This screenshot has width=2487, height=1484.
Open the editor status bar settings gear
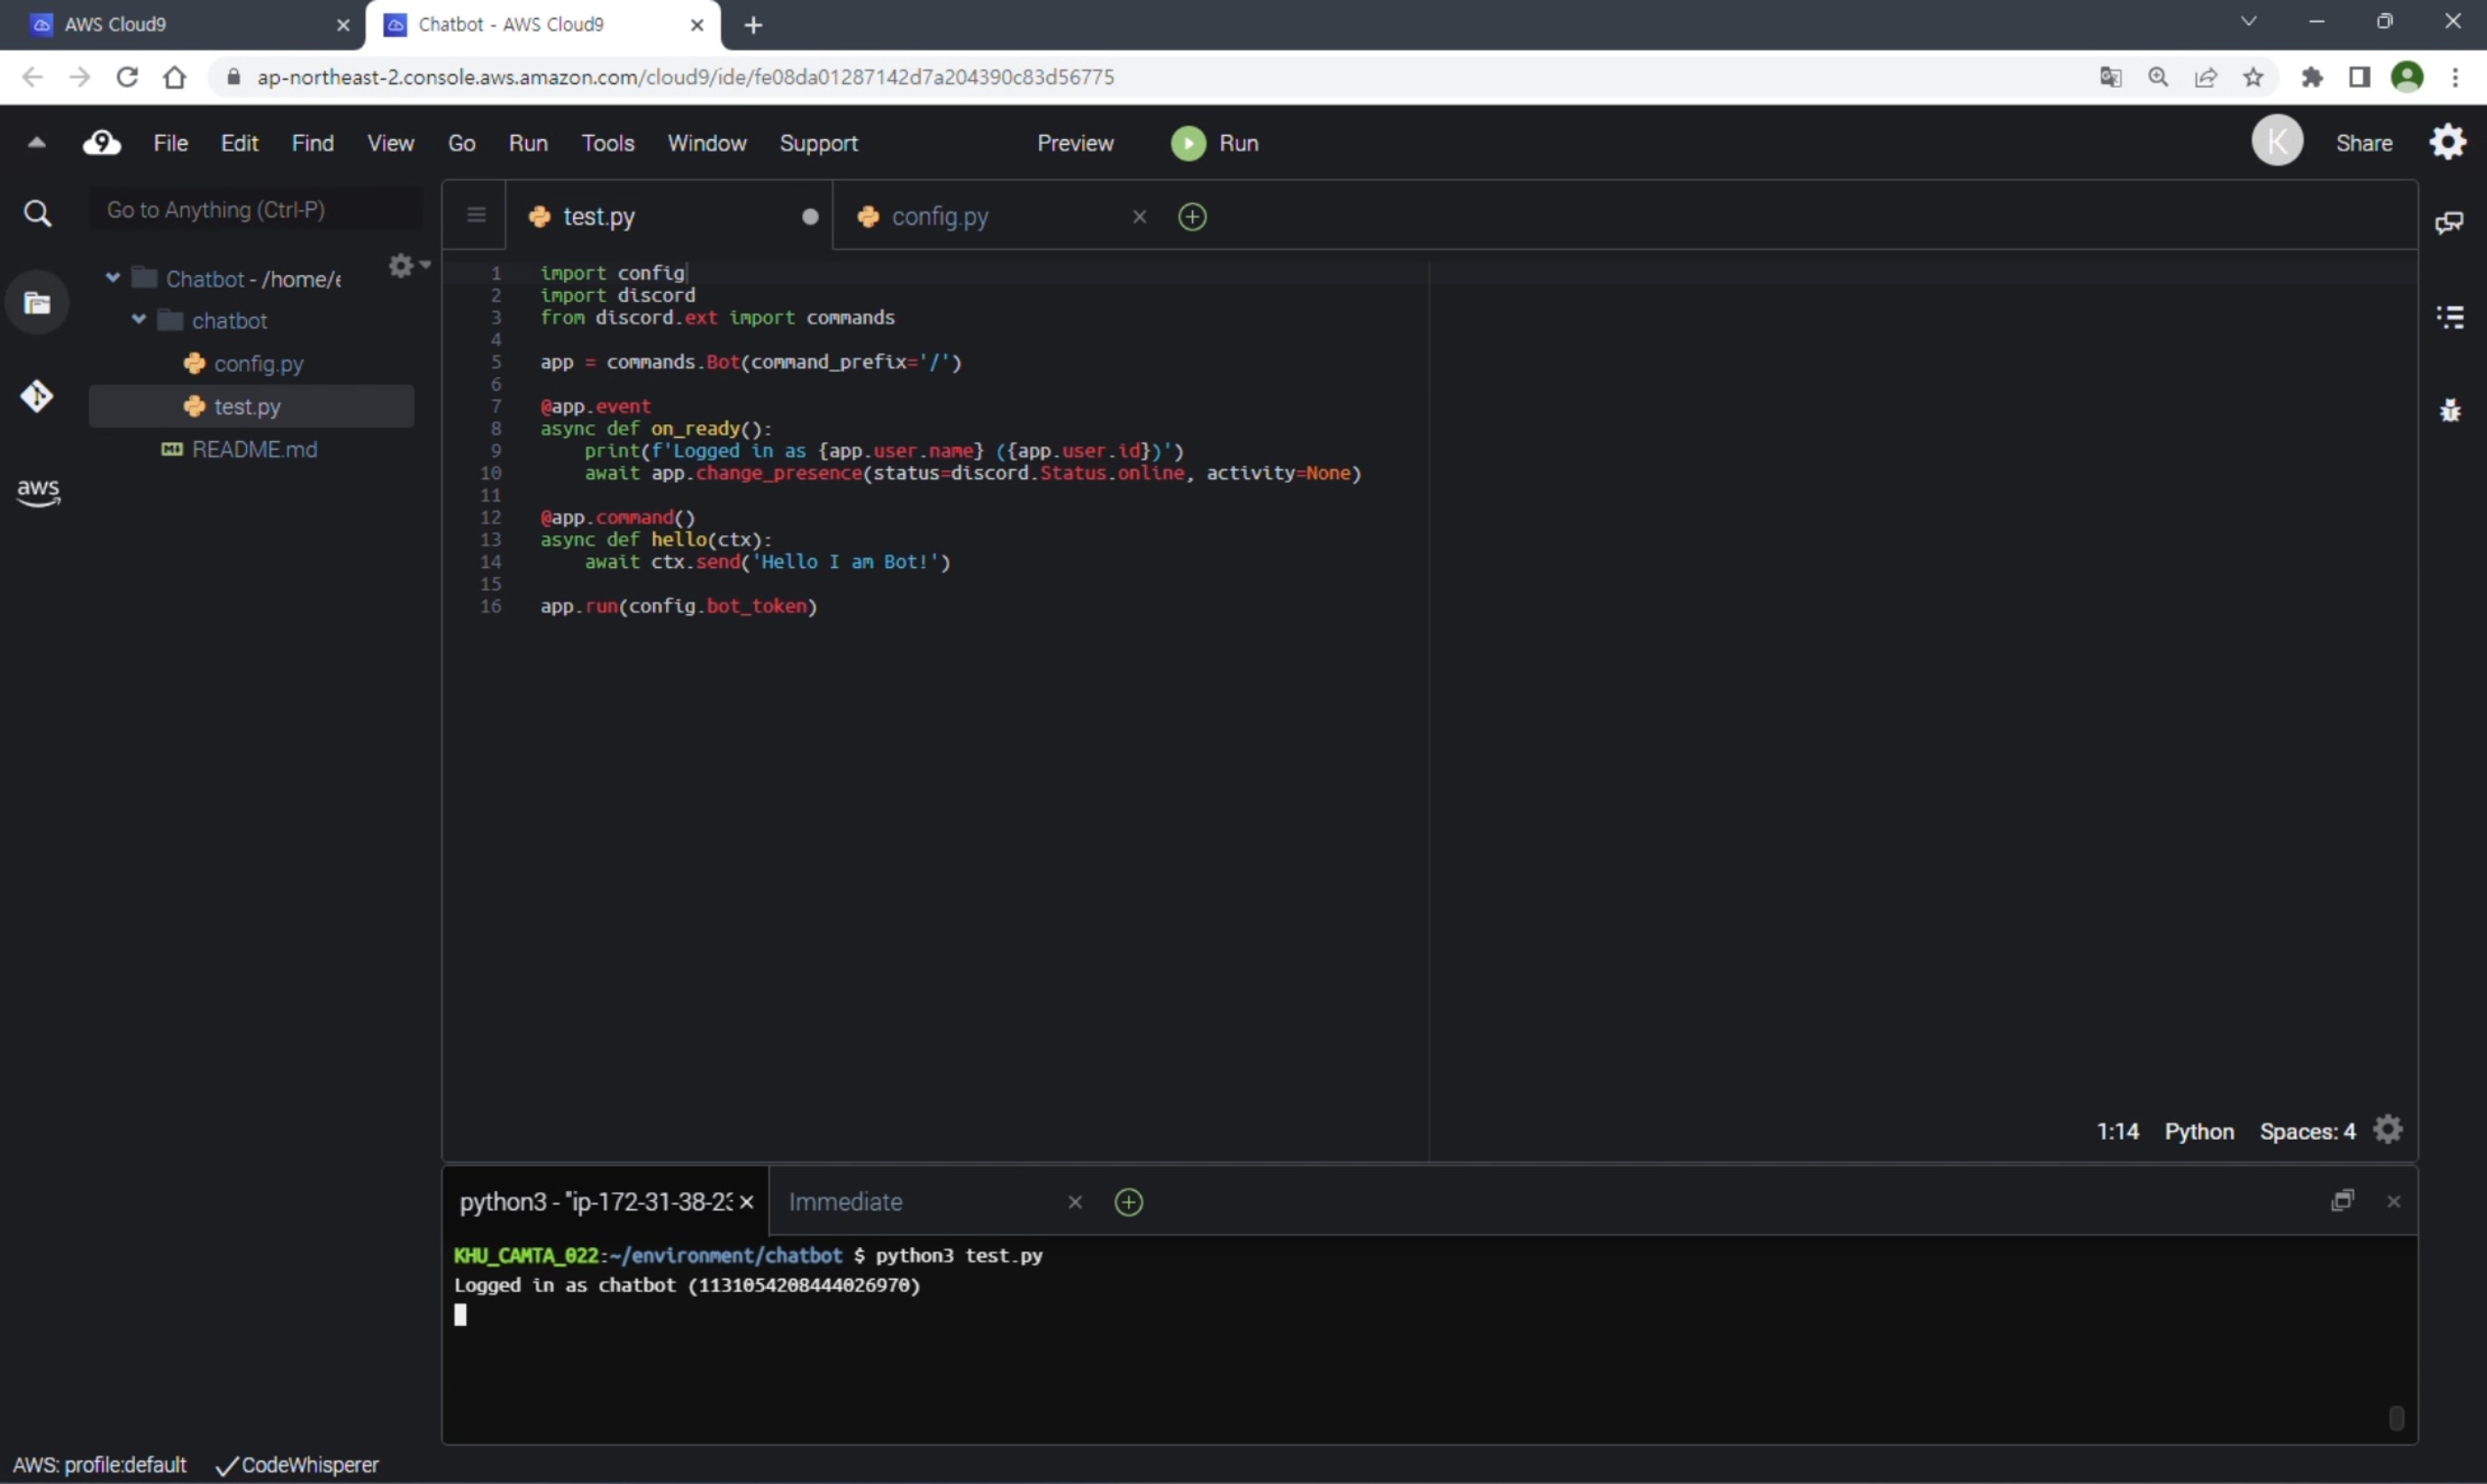point(2387,1129)
